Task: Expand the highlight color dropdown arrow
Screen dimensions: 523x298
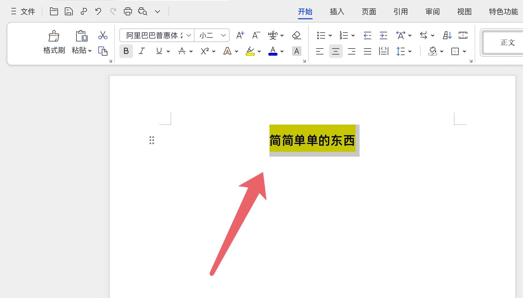Action: (x=259, y=51)
